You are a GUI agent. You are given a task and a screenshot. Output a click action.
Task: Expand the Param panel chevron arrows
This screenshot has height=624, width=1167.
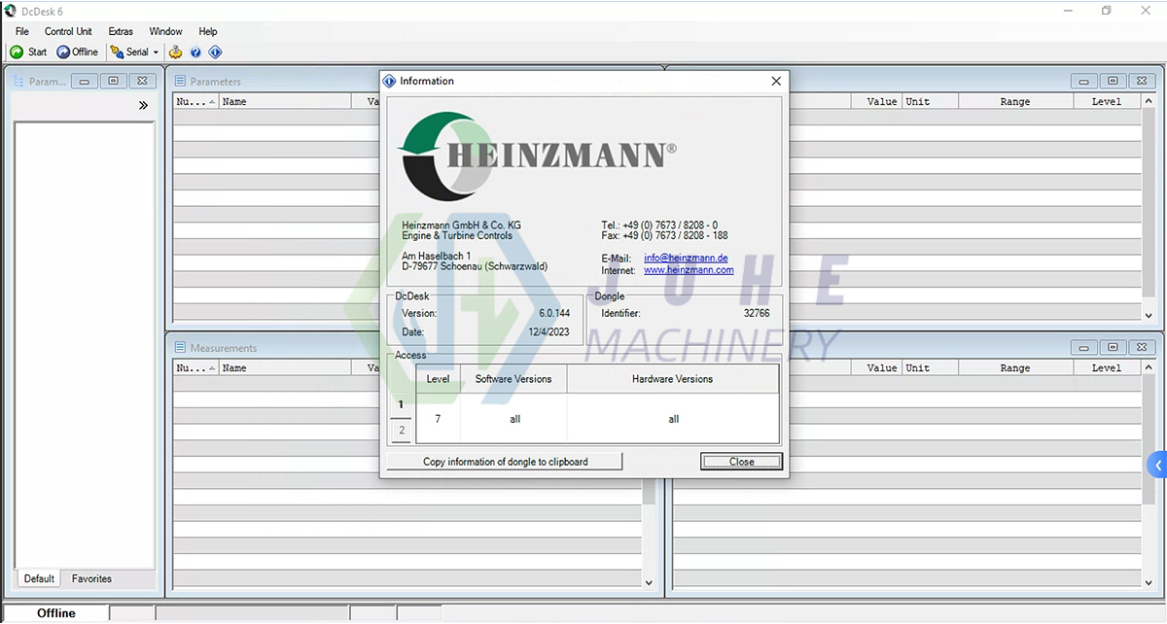point(143,105)
